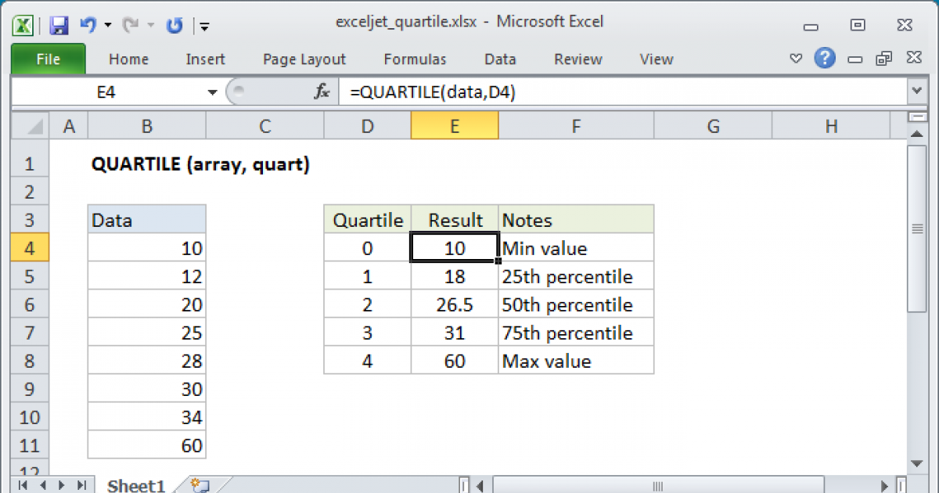This screenshot has width=939, height=493.
Task: Toggle ribbon minimize chevron near Help
Action: (796, 59)
